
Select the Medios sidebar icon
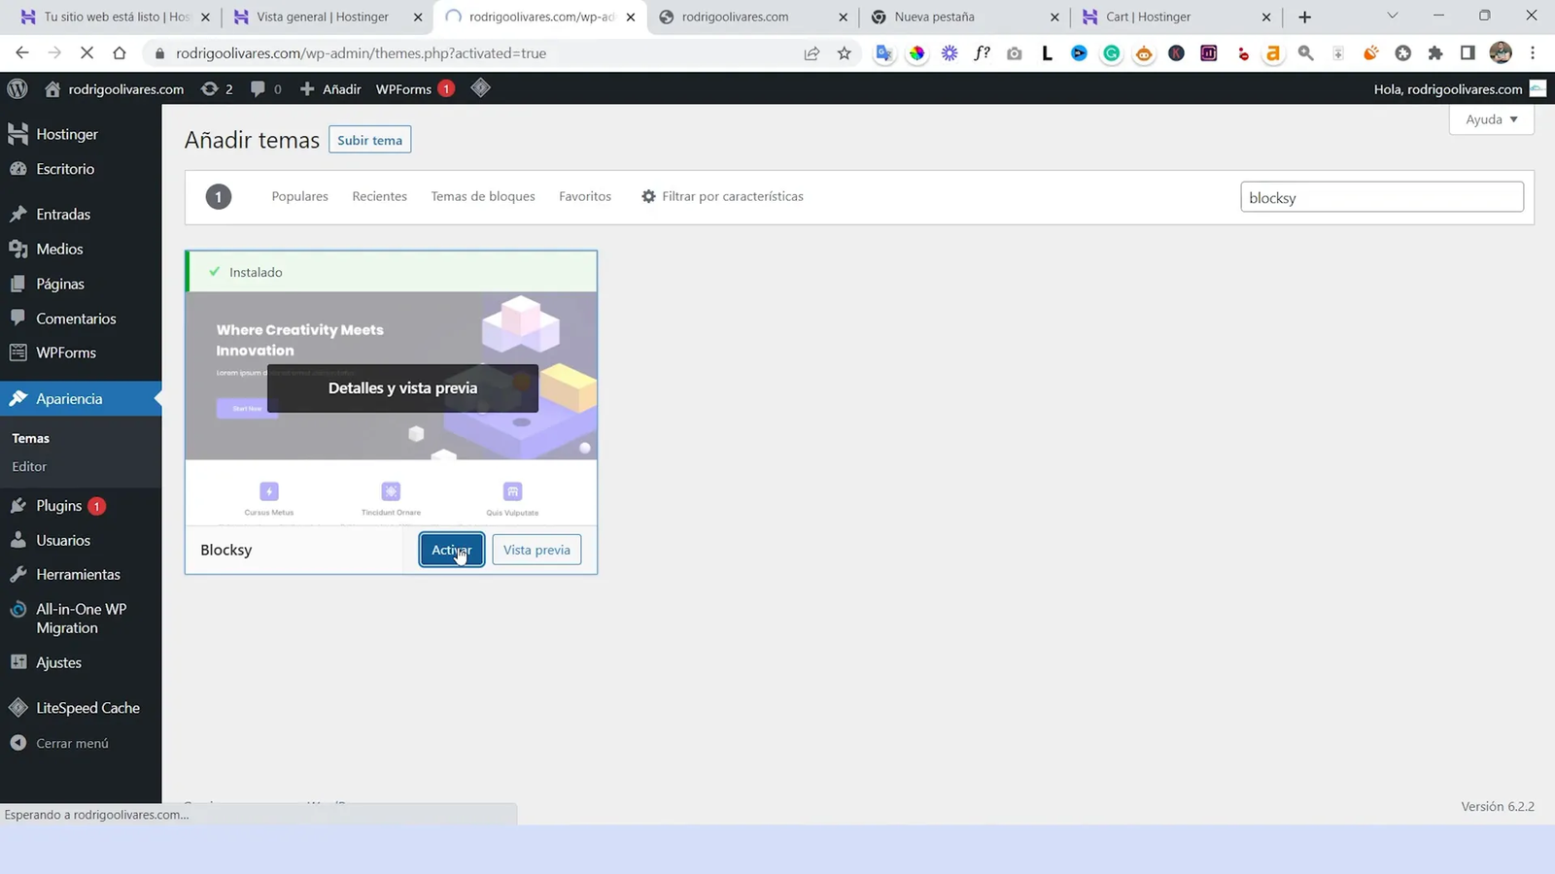click(19, 249)
